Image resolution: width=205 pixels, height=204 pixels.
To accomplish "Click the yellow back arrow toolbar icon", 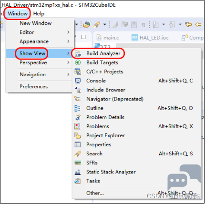I will 198,25.
